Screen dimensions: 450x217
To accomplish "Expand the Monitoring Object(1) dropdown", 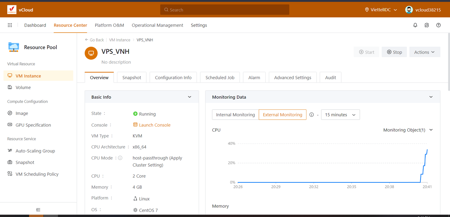I will (408, 130).
